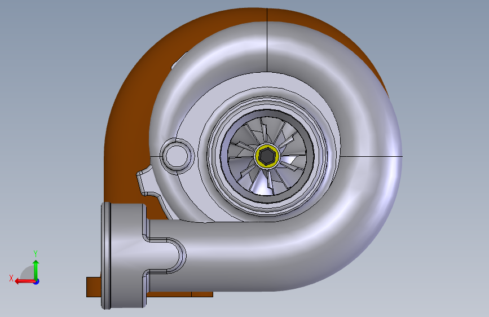The width and height of the screenshot is (489, 317).
Task: Pick the brown rectangular block left of flange
Action: click(93, 287)
